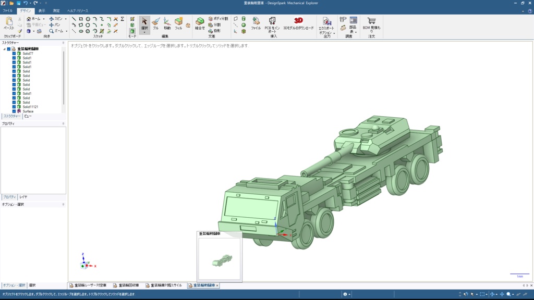Click the undo arrow in title bar

tap(26, 3)
